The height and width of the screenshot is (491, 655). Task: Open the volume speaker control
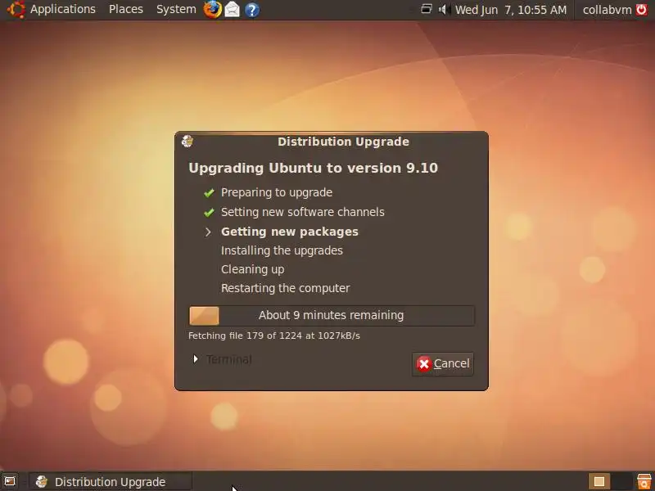click(x=444, y=9)
